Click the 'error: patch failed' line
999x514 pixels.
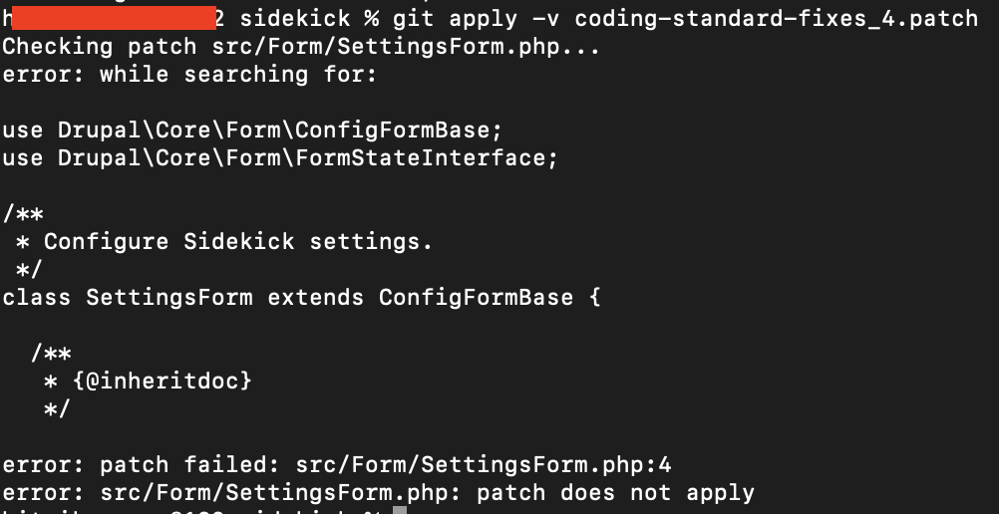click(x=336, y=465)
